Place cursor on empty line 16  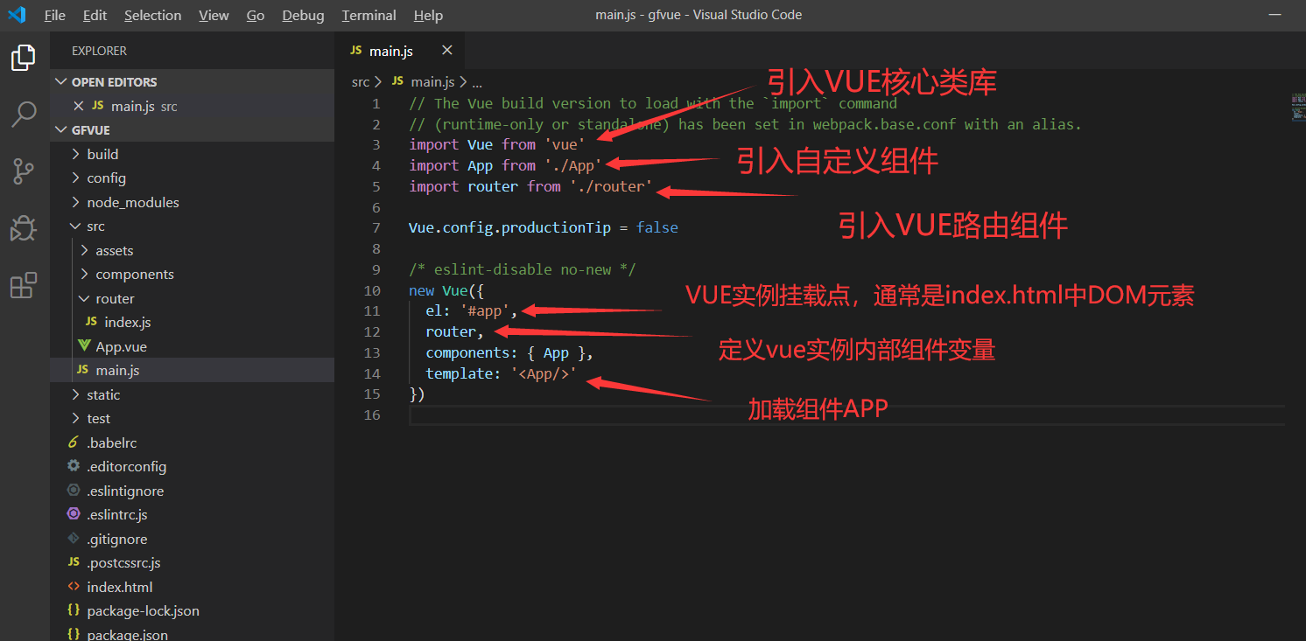click(x=846, y=415)
